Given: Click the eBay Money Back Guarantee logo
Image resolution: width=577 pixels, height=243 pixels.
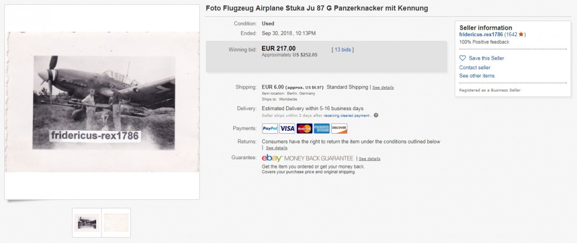Looking at the screenshot, I should (307, 158).
